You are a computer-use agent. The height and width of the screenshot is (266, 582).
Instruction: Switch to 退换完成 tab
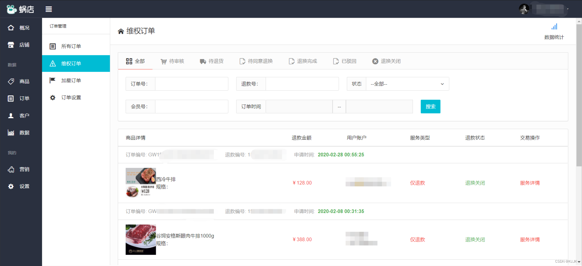click(x=303, y=61)
